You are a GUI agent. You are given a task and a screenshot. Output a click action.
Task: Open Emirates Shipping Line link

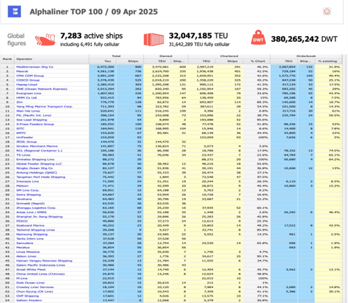tap(35, 159)
